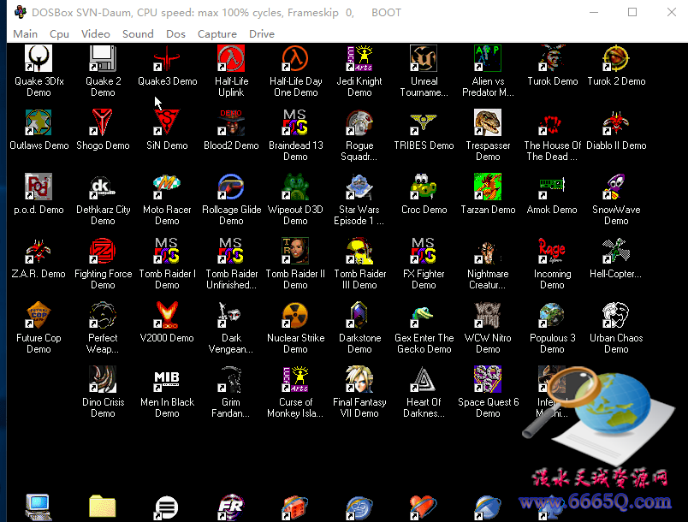Open the Jedi Knight Demo shortcut
The image size is (688, 522).
tap(359, 58)
